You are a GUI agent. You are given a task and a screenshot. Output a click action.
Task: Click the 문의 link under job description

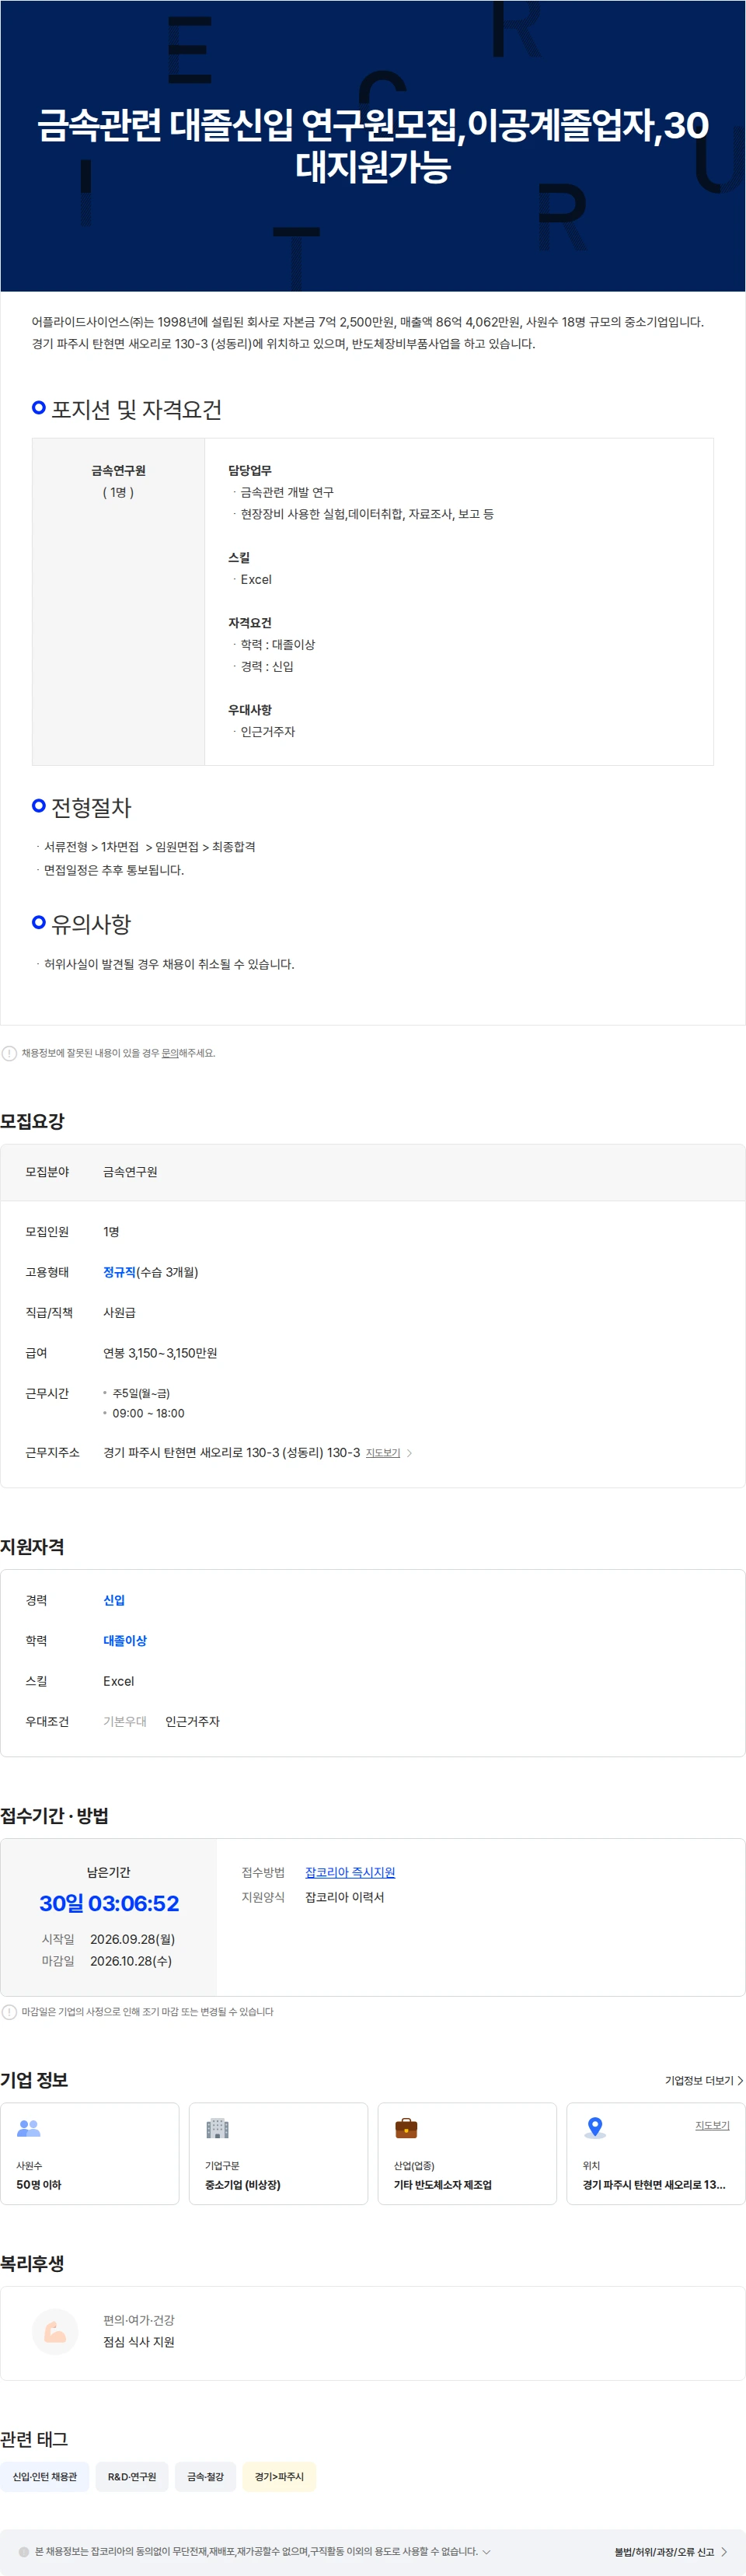[x=170, y=1053]
